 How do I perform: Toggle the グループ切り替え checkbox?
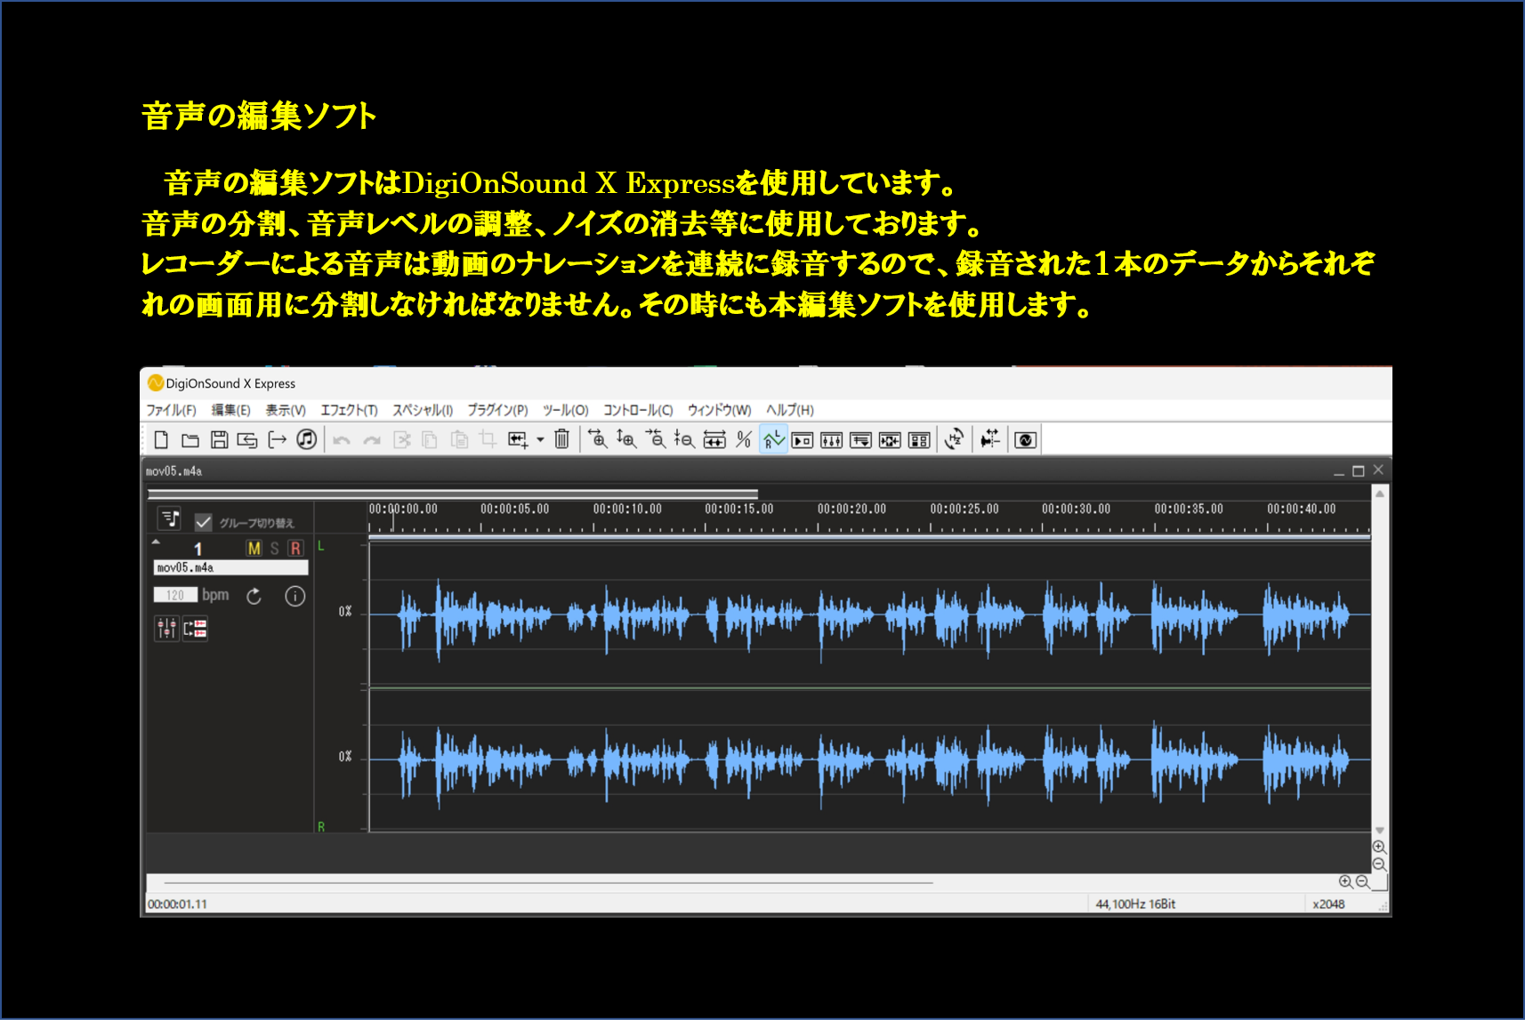click(x=204, y=522)
